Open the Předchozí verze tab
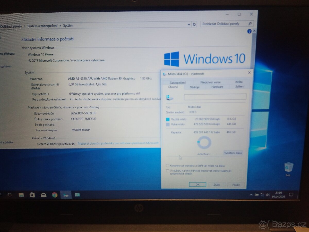Screen dimensions: 309x232 210,82
